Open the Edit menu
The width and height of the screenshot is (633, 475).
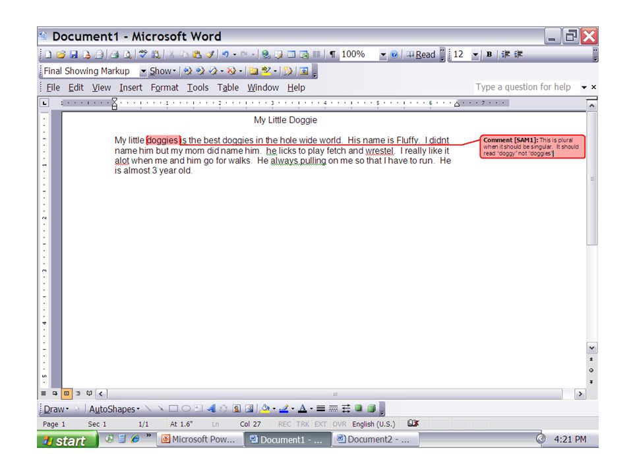coord(76,88)
